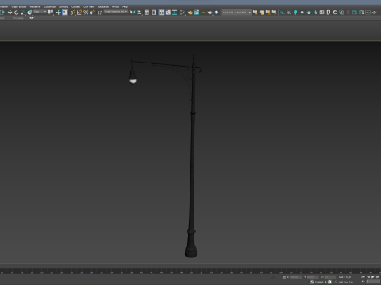Click the Align tool icon

tap(140, 13)
